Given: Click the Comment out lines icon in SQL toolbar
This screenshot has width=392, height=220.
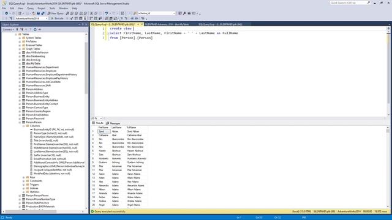Looking at the screenshot, I should (x=122, y=18).
